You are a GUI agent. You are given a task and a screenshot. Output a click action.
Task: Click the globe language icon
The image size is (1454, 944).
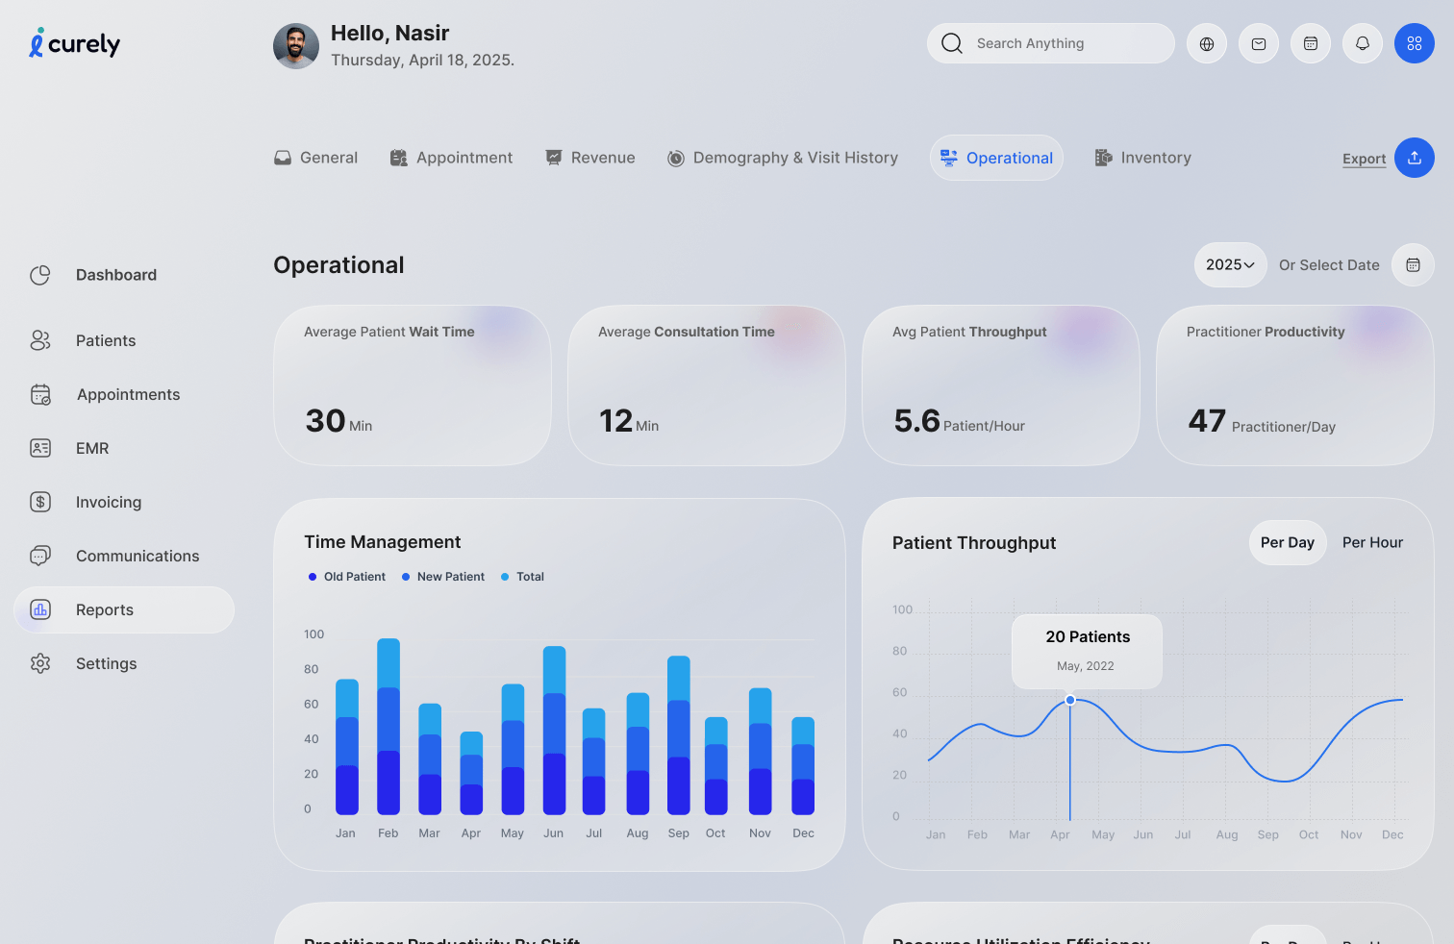coord(1207,44)
